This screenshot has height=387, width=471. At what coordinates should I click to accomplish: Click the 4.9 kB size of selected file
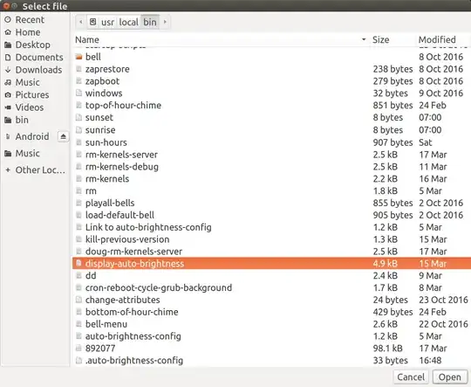(386, 263)
